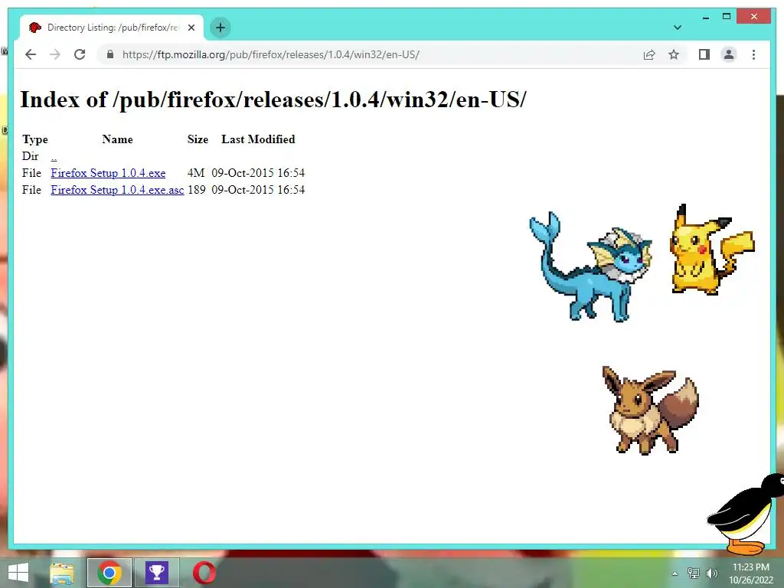The image size is (784, 588).
Task: Click the Index of page heading
Action: point(273,100)
